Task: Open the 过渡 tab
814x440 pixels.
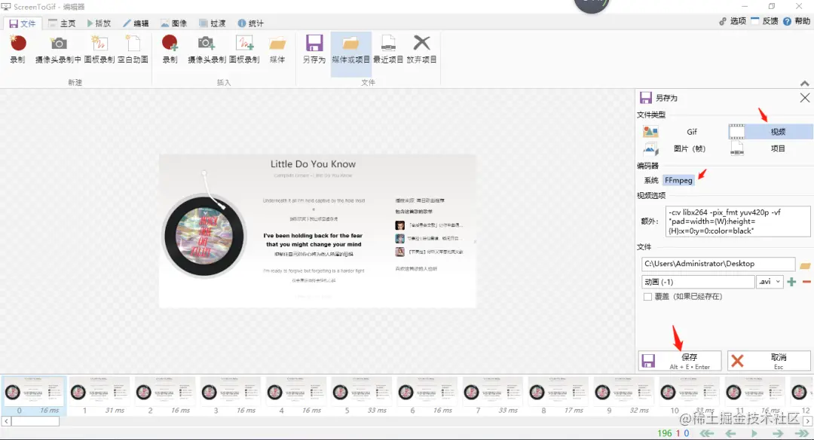Action: click(x=213, y=23)
